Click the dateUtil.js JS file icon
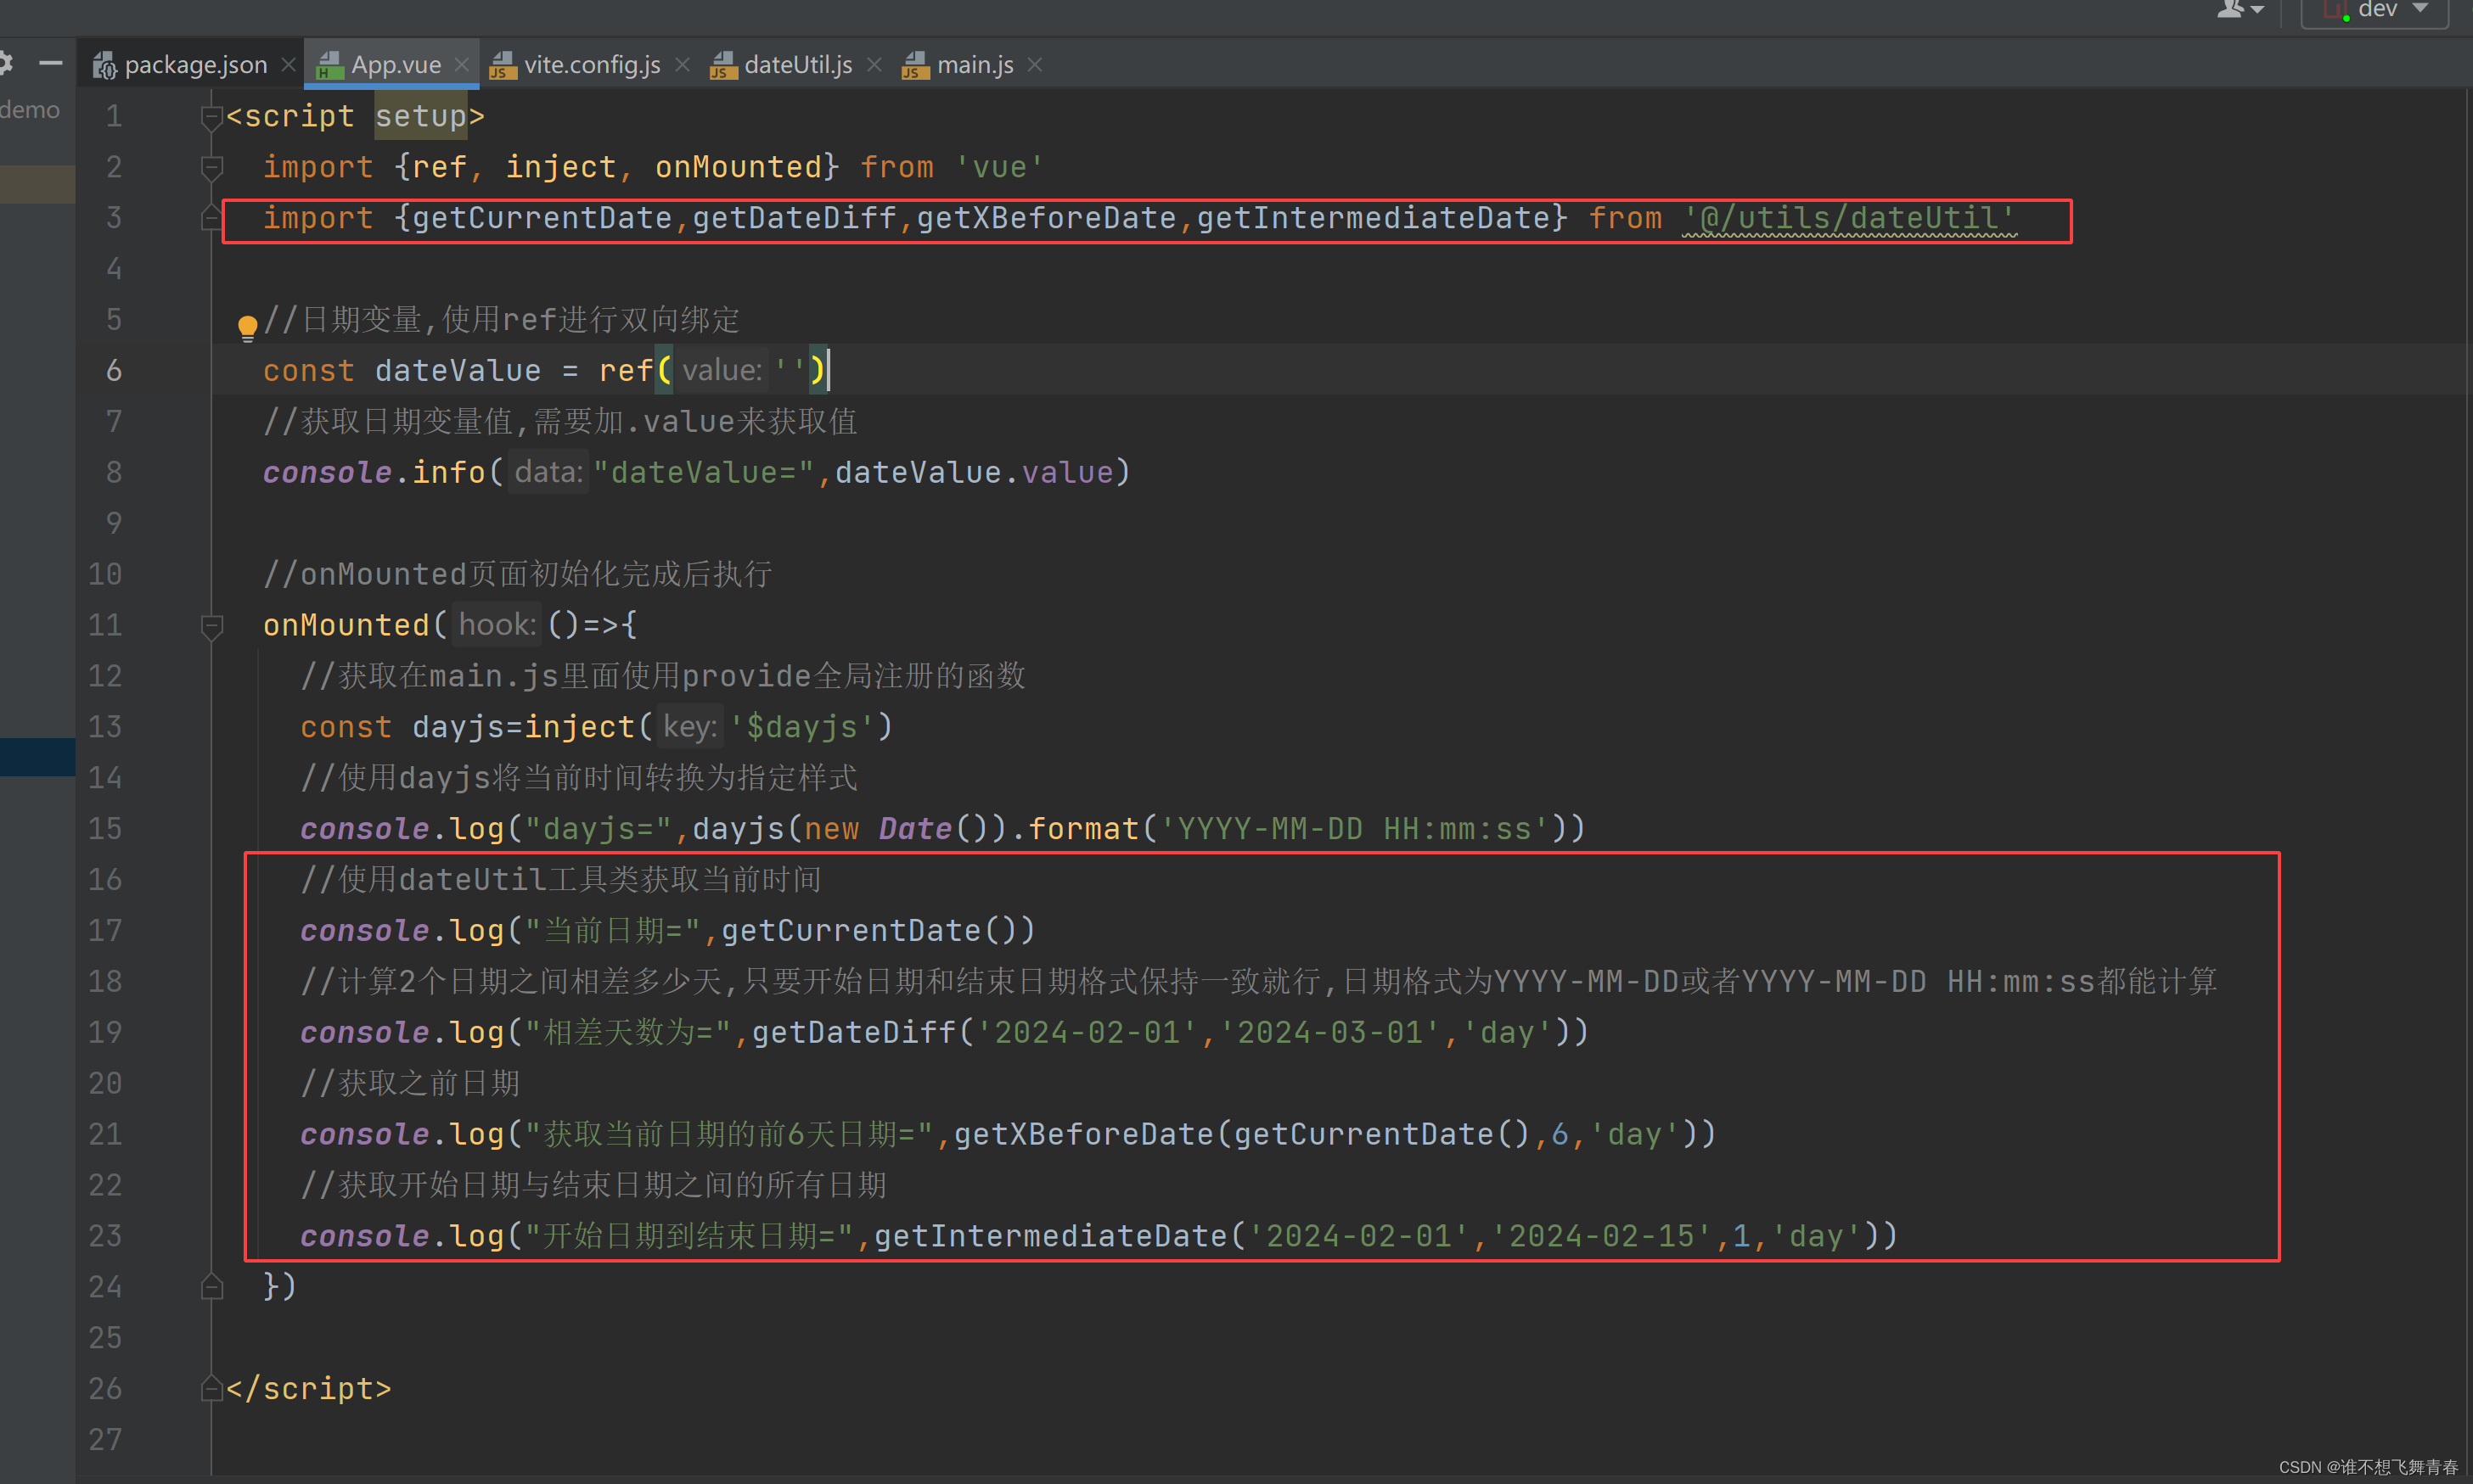This screenshot has width=2473, height=1484. coord(723,66)
